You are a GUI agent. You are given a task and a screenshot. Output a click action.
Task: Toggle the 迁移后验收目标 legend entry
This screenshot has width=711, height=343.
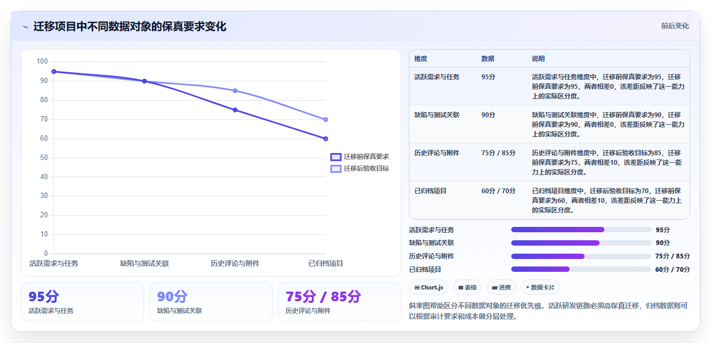(x=360, y=169)
